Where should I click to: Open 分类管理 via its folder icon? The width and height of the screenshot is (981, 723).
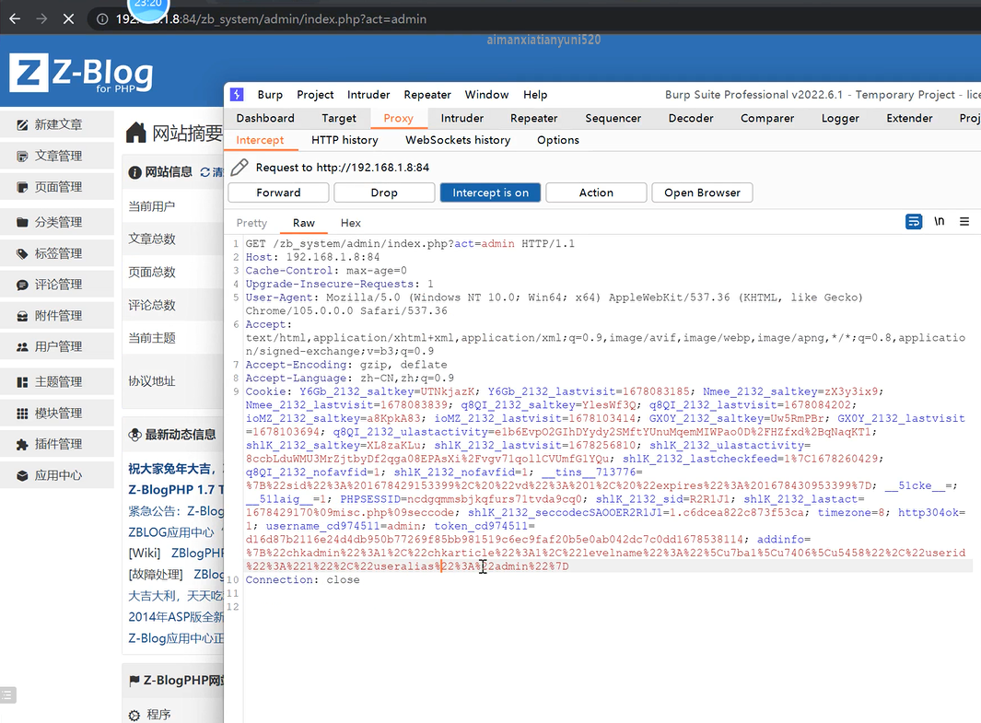click(22, 222)
